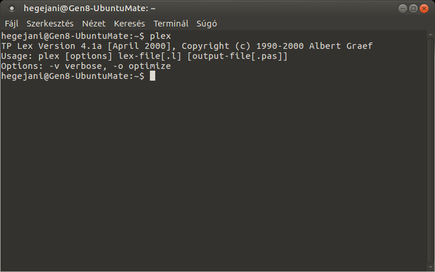Click the terminal icon in title bar

[x=12, y=9]
